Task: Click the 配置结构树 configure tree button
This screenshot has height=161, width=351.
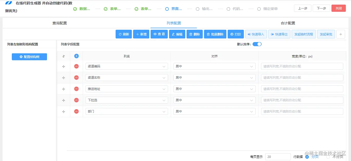Action: coord(29,57)
